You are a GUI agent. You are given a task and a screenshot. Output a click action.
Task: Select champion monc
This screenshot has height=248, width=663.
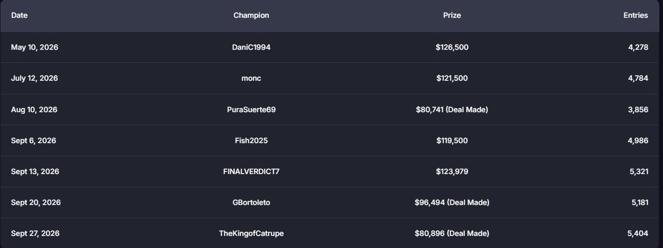[251, 78]
